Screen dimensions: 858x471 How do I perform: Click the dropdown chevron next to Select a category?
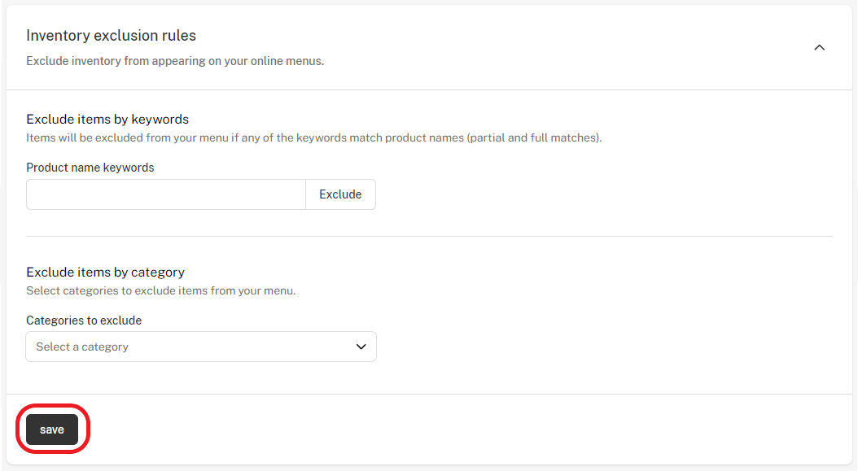pyautogui.click(x=361, y=347)
